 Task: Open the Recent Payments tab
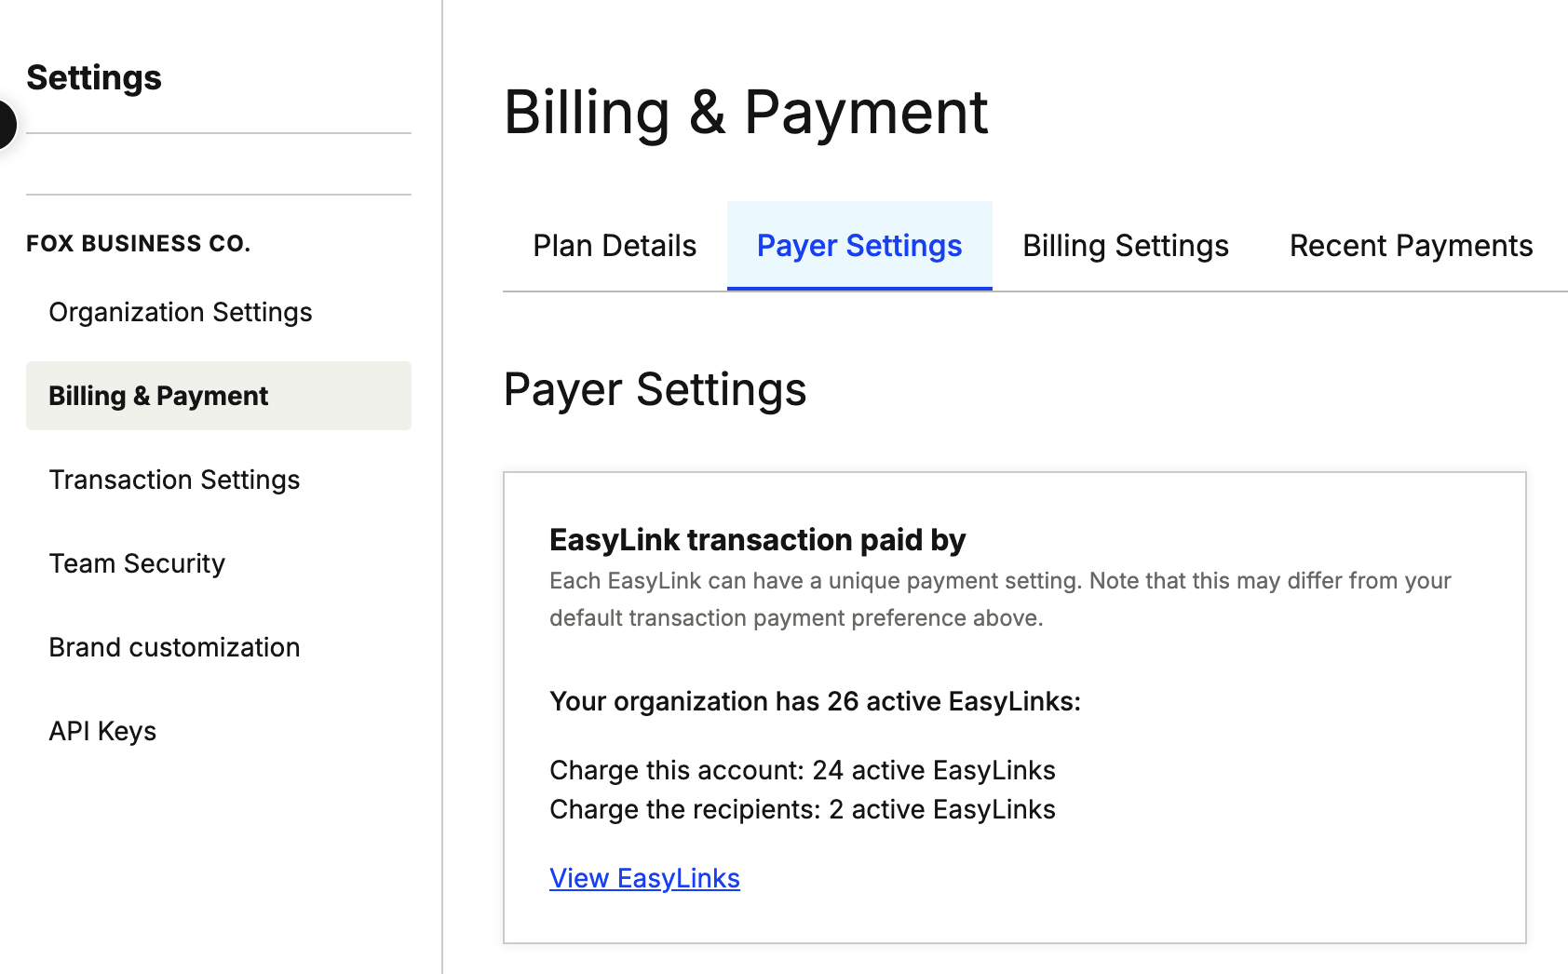click(1411, 246)
